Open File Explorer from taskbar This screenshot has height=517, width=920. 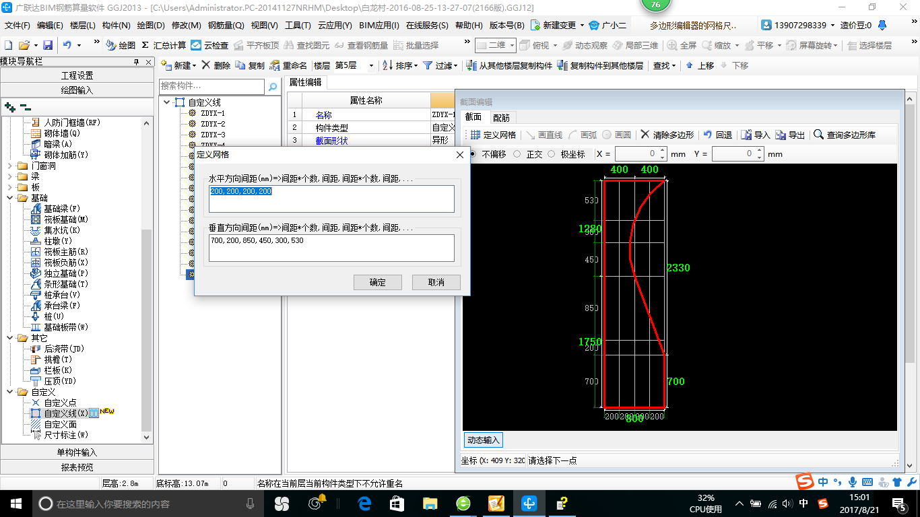[430, 504]
